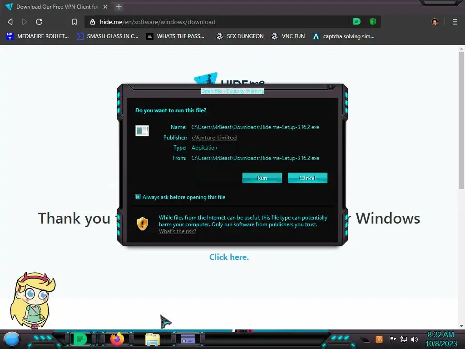Viewport: 465px width, 349px height.
Task: Click the page vertical scrollbar thumb
Action: (x=461, y=120)
